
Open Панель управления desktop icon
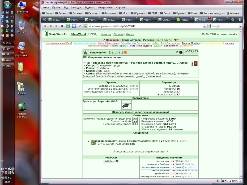(x=22, y=49)
